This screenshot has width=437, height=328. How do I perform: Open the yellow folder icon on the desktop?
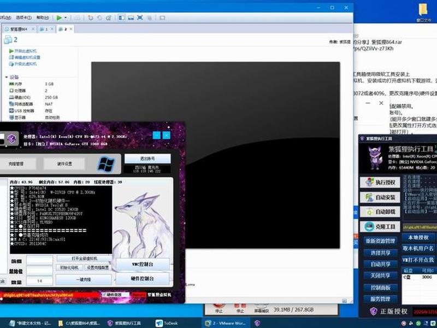click(x=423, y=10)
